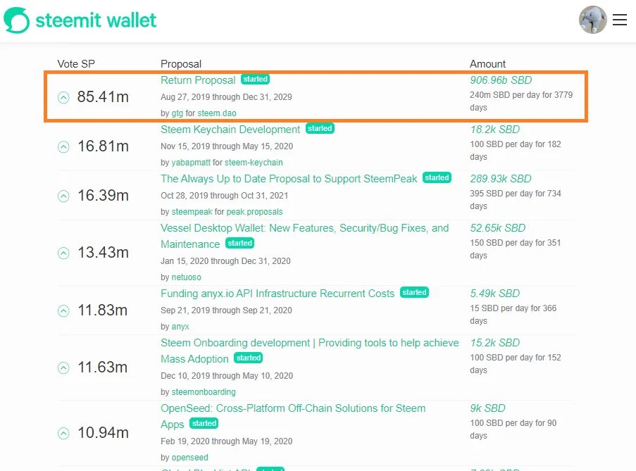This screenshot has height=471, width=636.
Task: Visit author openseed's profile
Action: (x=190, y=457)
